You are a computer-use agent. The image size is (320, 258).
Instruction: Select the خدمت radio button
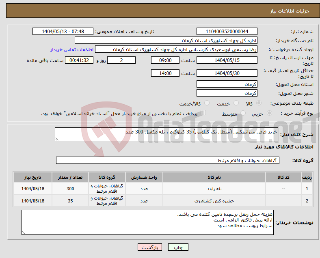(236, 103)
